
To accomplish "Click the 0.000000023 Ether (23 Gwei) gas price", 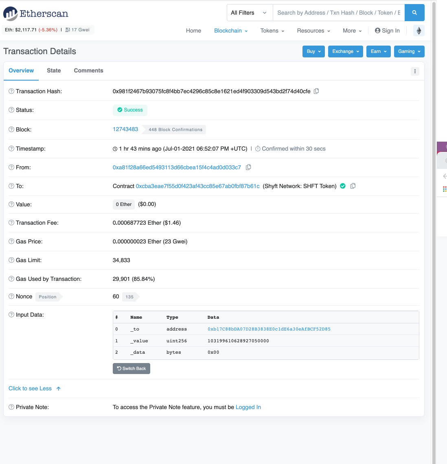I will pyautogui.click(x=150, y=242).
